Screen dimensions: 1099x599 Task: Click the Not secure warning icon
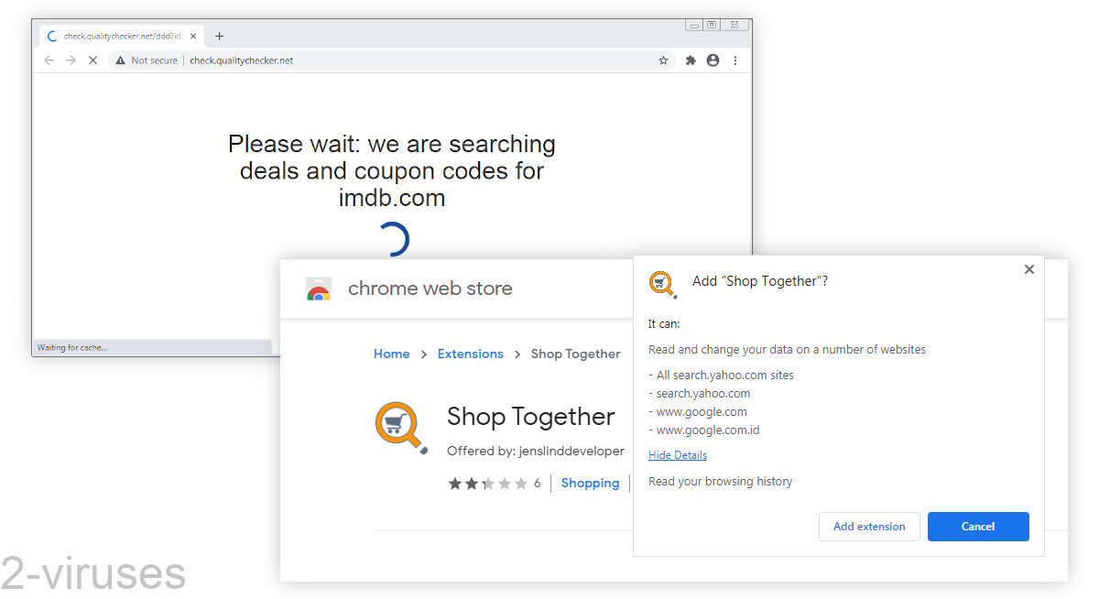click(120, 60)
